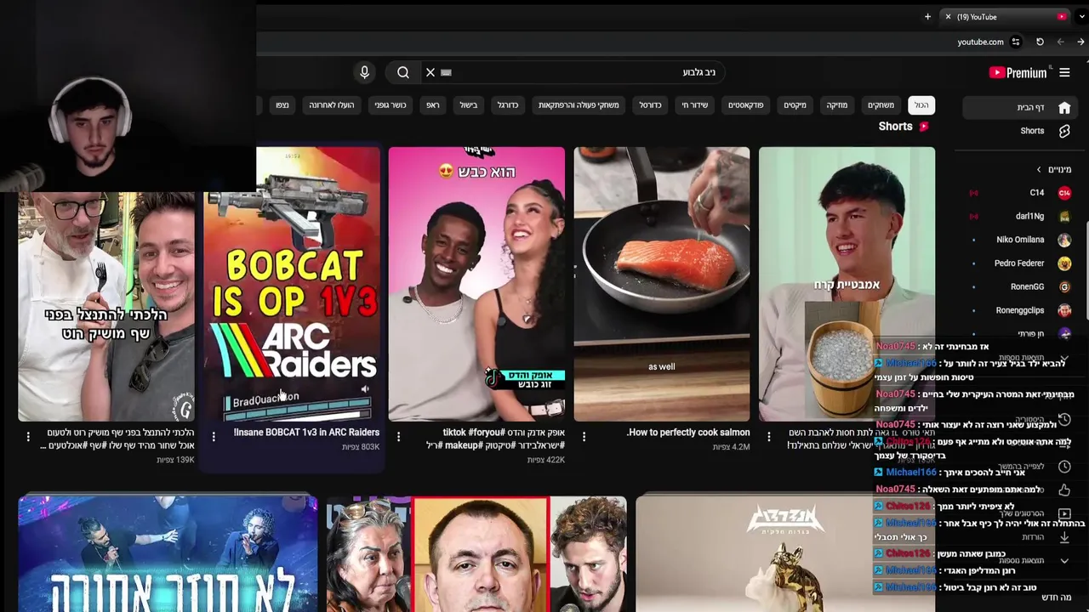Expand more library items with the chevron below downloads
The height and width of the screenshot is (612, 1089).
(1064, 560)
